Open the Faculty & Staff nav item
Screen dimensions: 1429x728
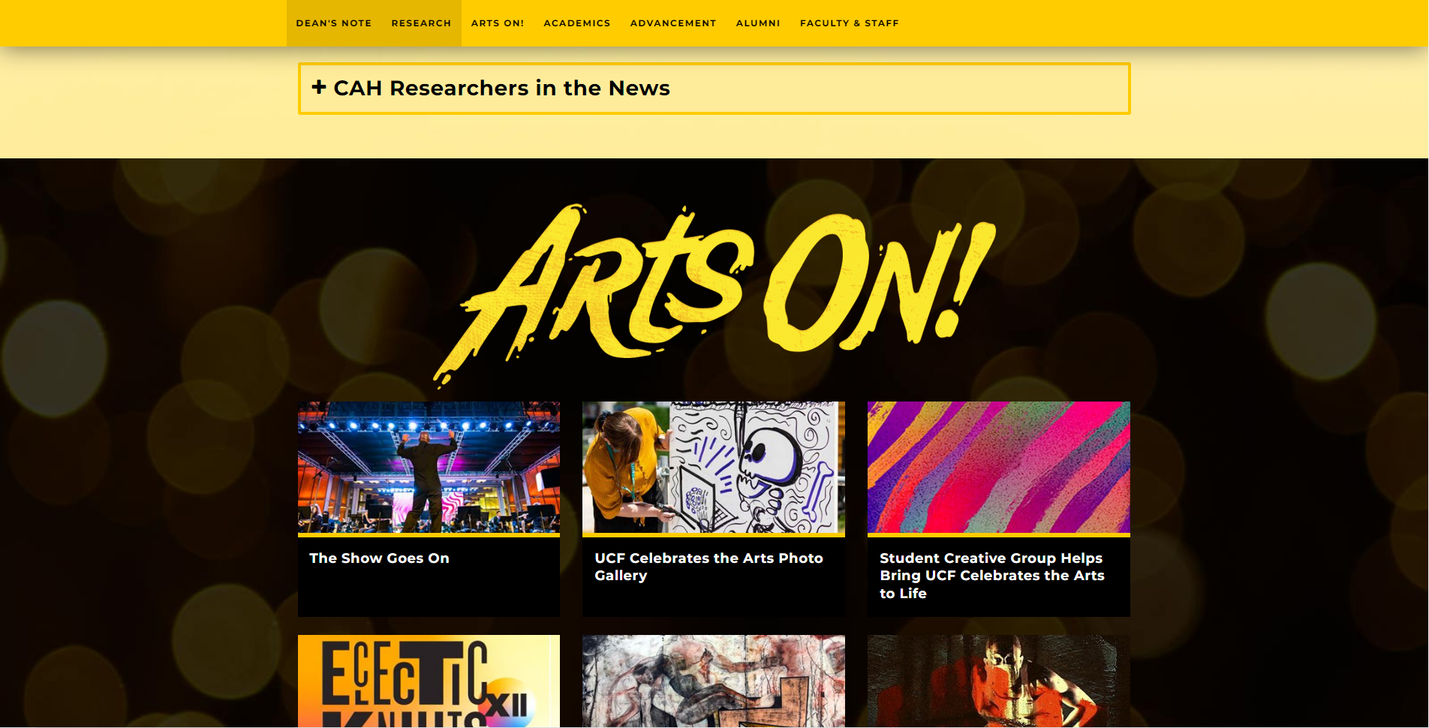point(850,23)
